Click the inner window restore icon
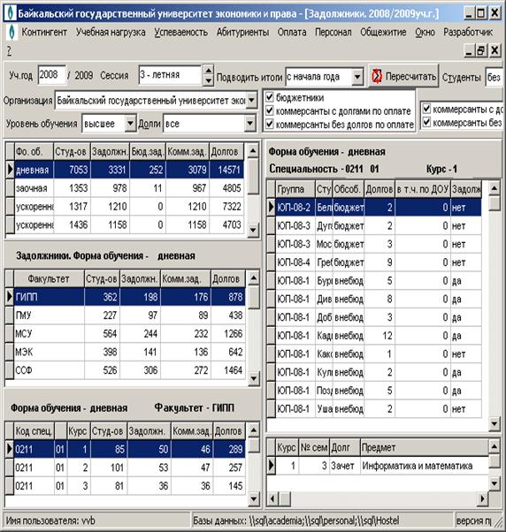This screenshot has width=506, height=532. (x=481, y=50)
